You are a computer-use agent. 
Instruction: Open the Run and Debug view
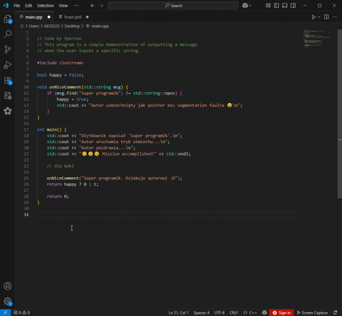coord(8,65)
